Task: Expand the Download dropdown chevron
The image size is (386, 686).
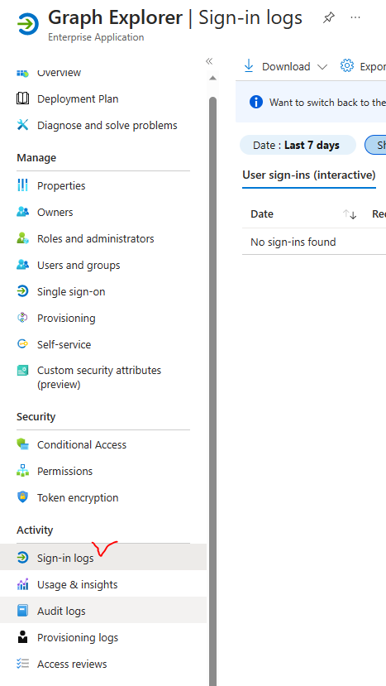Action: 322,67
